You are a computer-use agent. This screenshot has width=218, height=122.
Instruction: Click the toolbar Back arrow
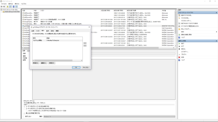(1, 7)
